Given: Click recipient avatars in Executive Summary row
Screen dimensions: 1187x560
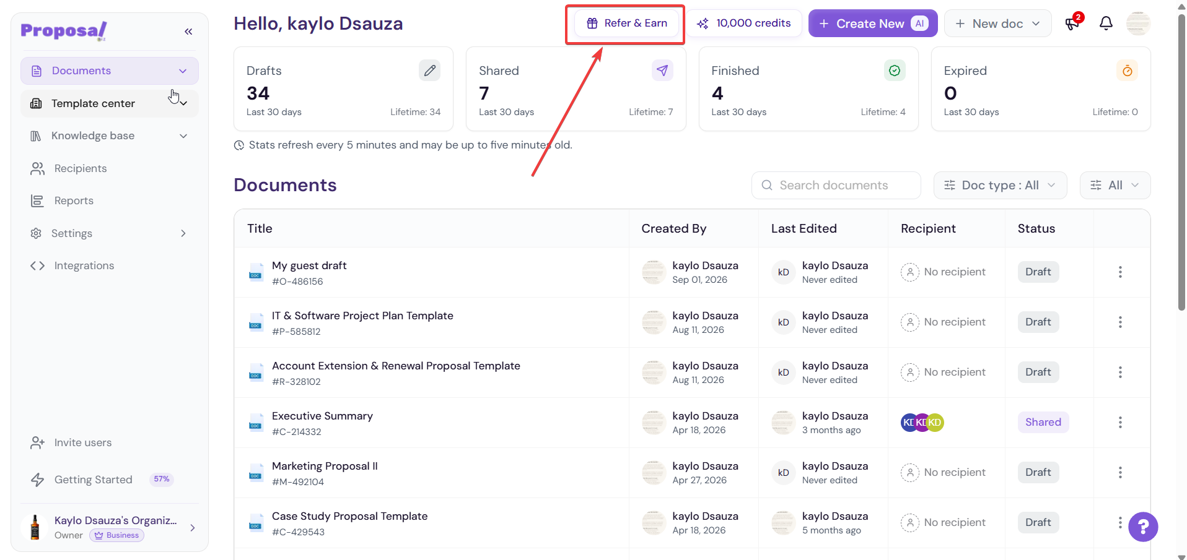Looking at the screenshot, I should (922, 423).
